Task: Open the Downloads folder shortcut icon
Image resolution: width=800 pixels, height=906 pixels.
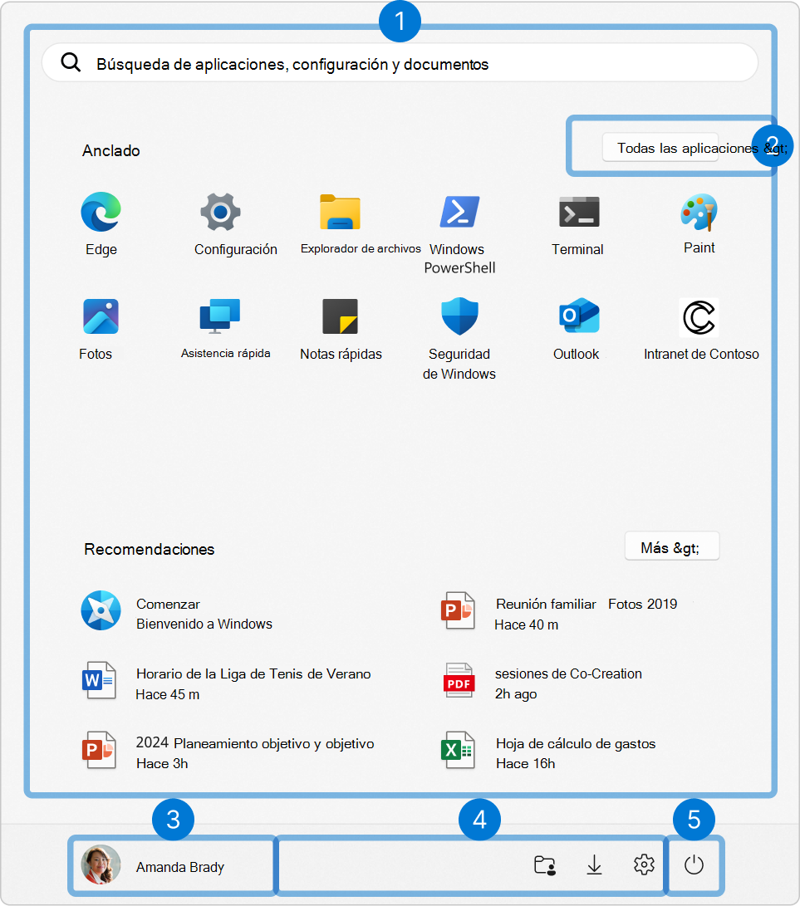Action: (594, 865)
